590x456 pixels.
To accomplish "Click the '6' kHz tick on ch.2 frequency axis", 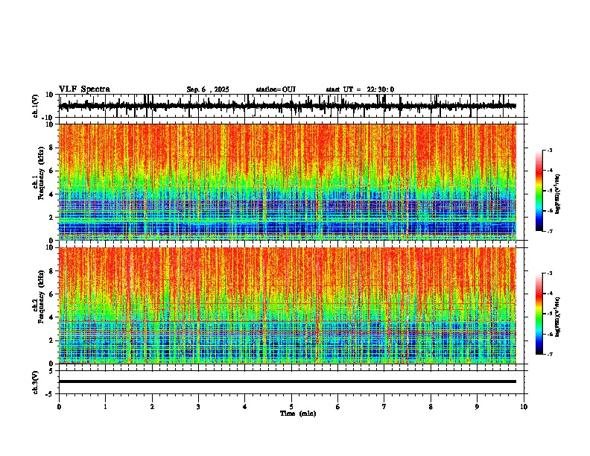I will (52, 294).
